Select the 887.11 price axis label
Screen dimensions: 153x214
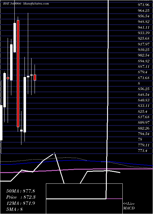click(144, 67)
